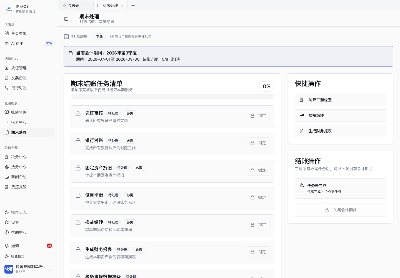This screenshot has height=278, width=400.
Task: Click calendar icon in current period banner
Action: tap(71, 53)
